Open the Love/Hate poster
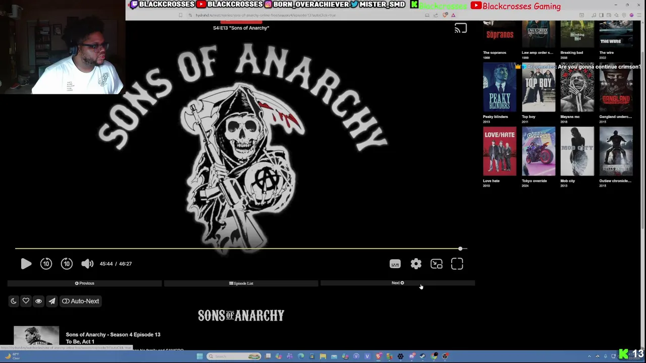The image size is (646, 363). click(500, 151)
